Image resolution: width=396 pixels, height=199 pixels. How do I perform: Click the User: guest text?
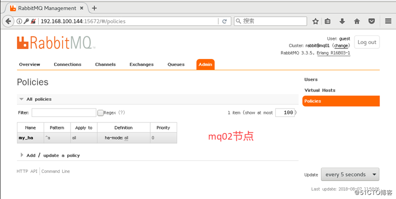[338, 38]
